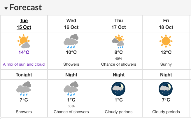Click Thursday's chance of showers icon

pyautogui.click(x=118, y=41)
